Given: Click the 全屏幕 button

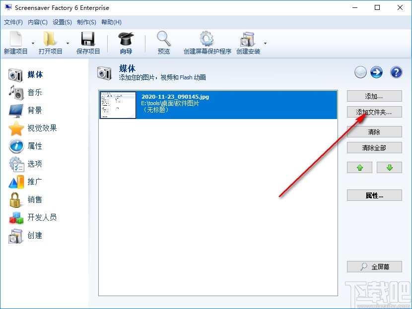Looking at the screenshot, I should [374, 267].
